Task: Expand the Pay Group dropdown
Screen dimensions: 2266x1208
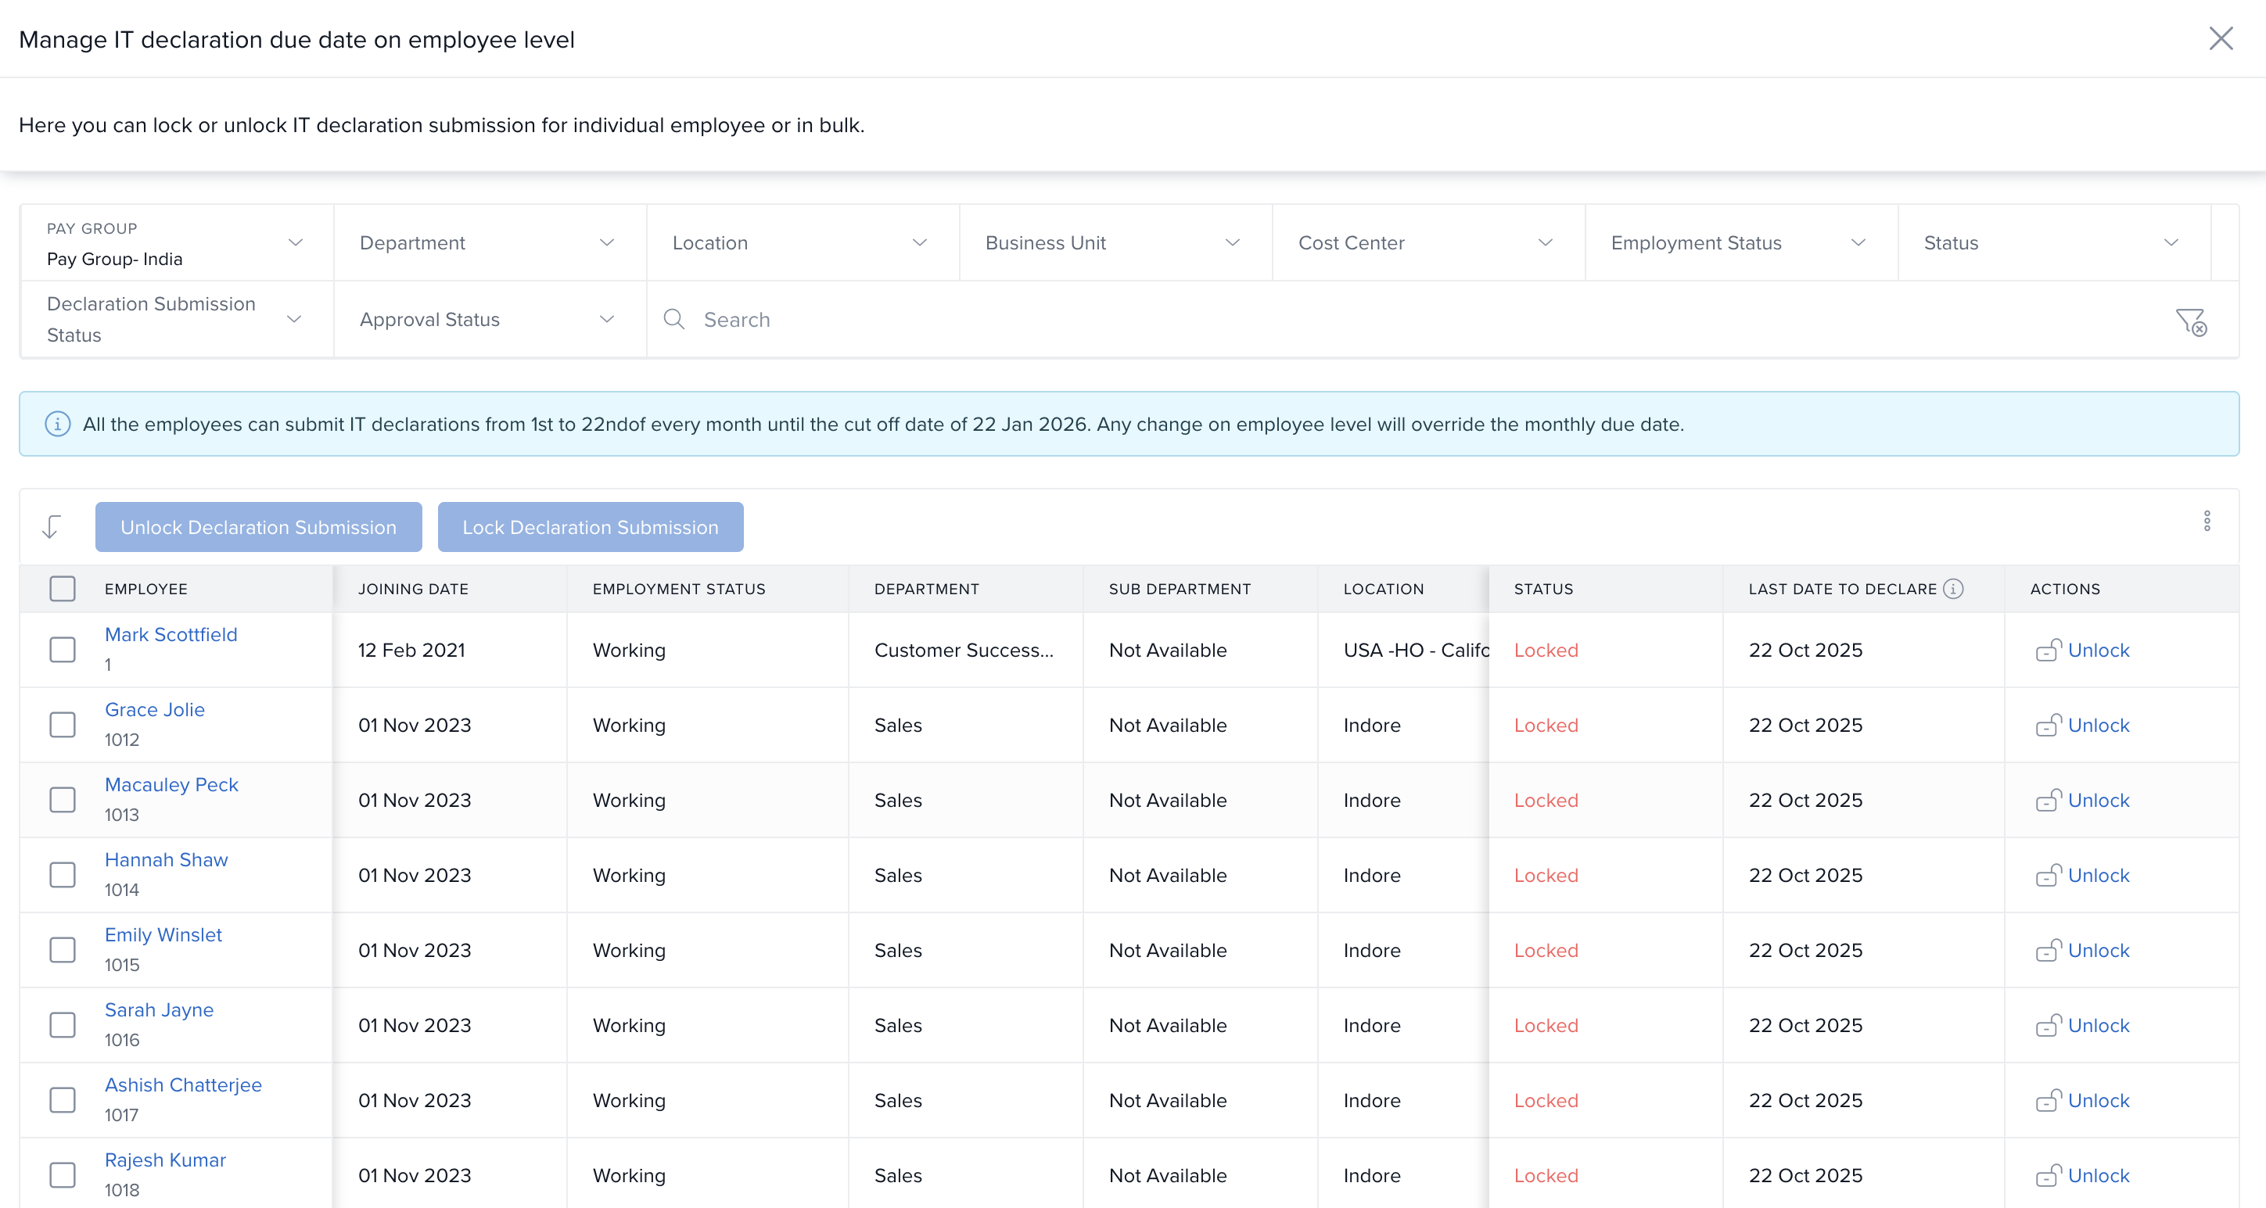Action: click(176, 242)
